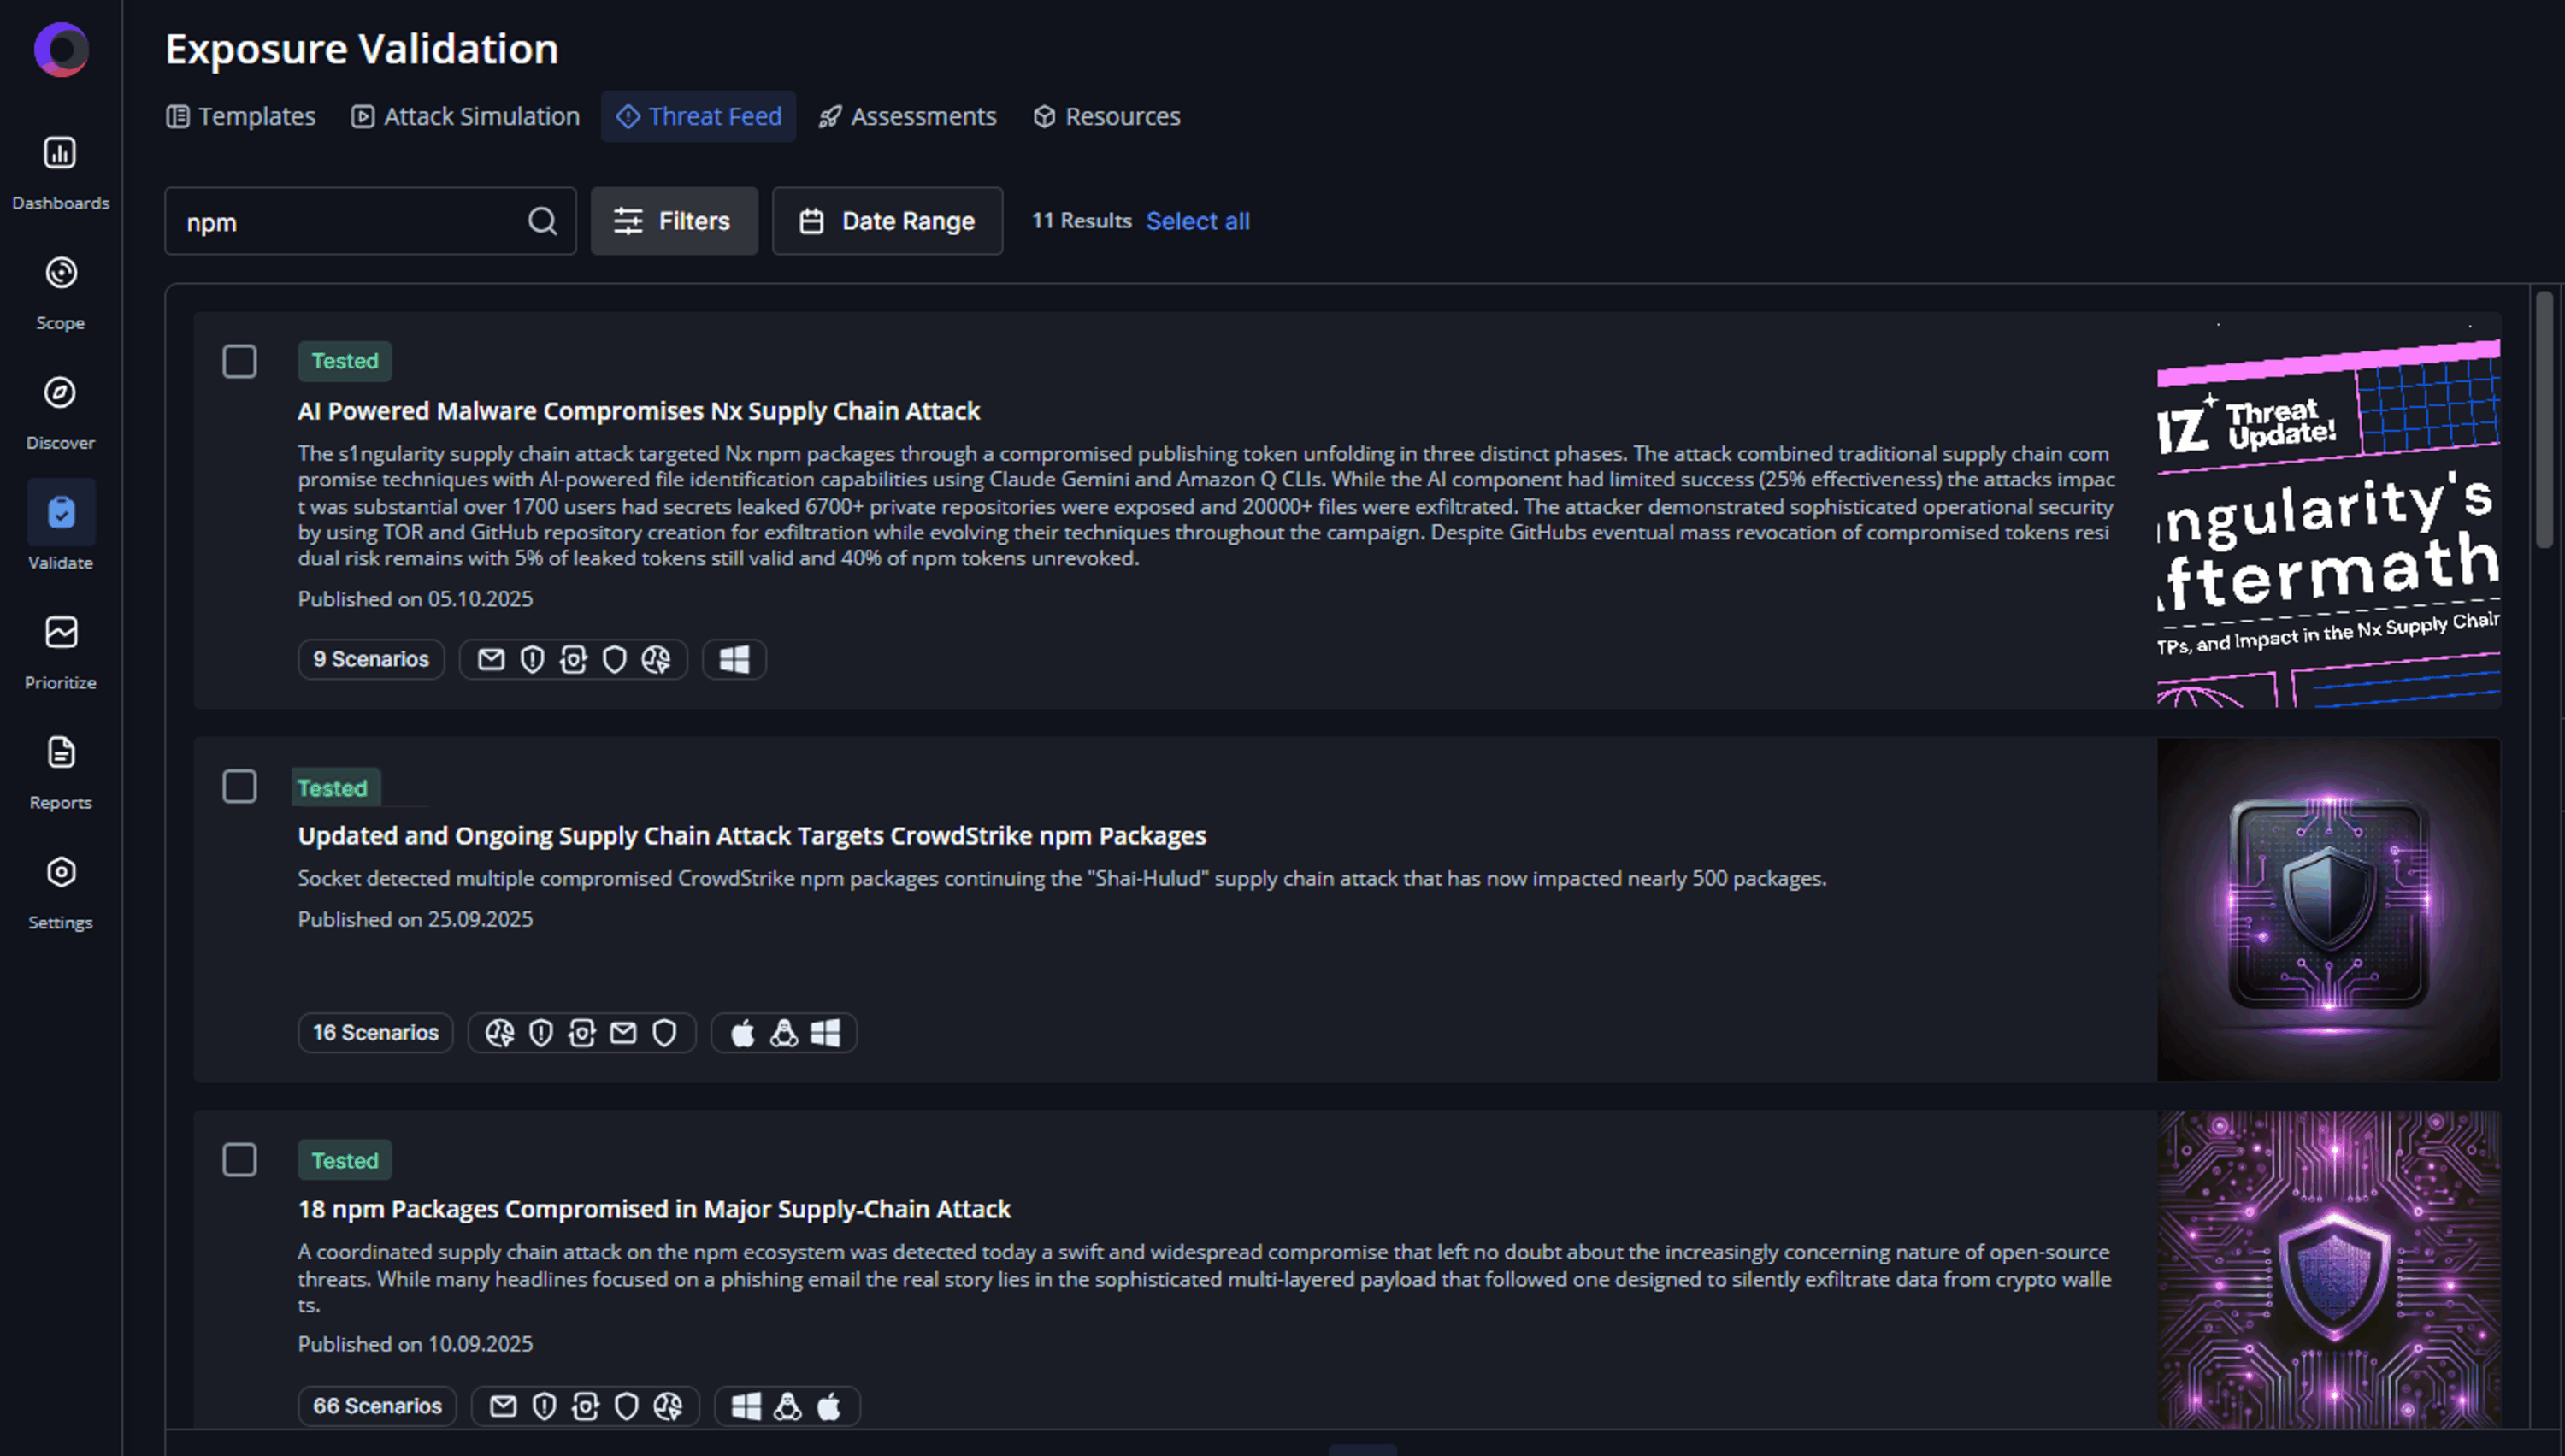Expand the Filters options
Screen dimensions: 2565x1456
pyautogui.click(x=673, y=221)
